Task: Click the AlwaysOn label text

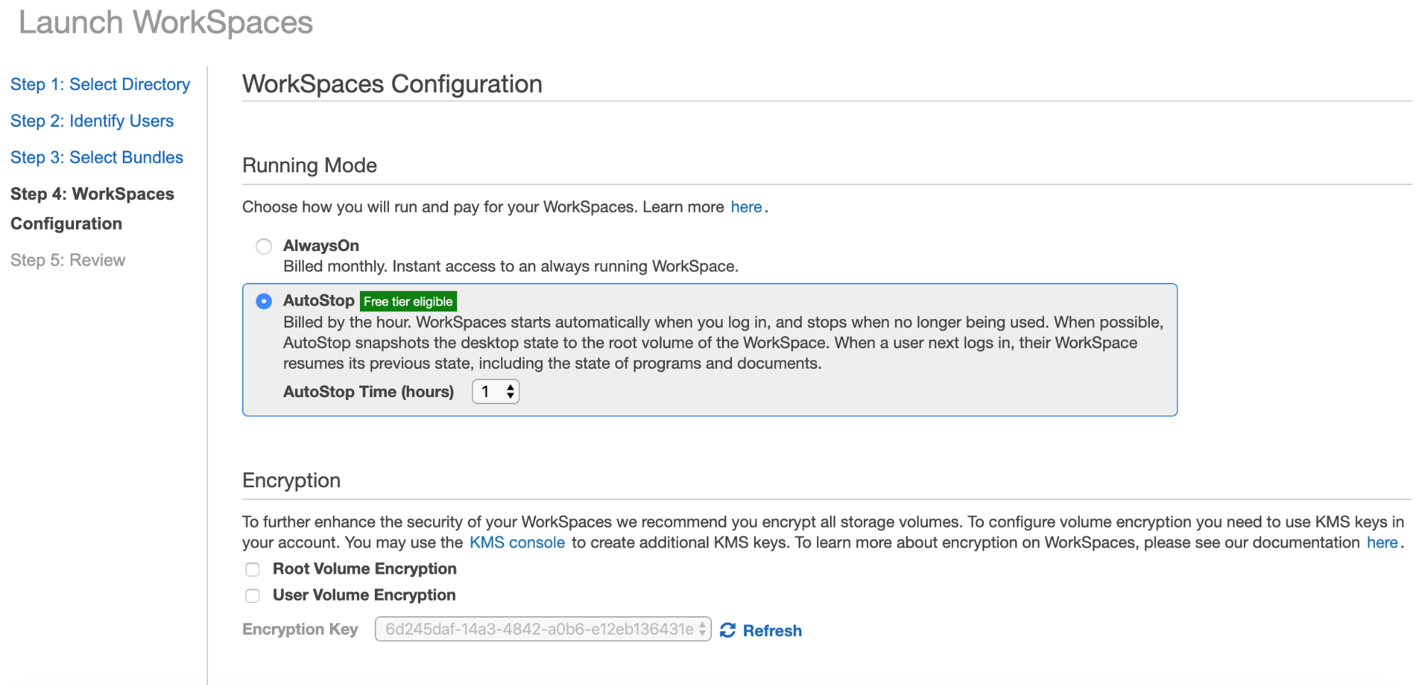Action: [x=321, y=245]
